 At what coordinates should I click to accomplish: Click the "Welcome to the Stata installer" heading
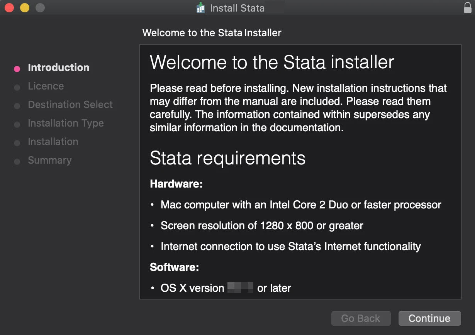pos(272,62)
